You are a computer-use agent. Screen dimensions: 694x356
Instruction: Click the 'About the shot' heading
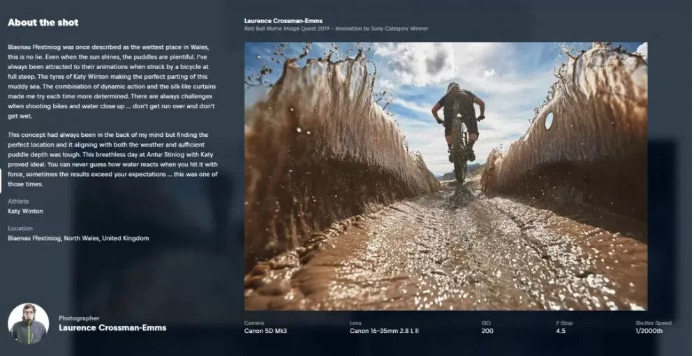[43, 22]
